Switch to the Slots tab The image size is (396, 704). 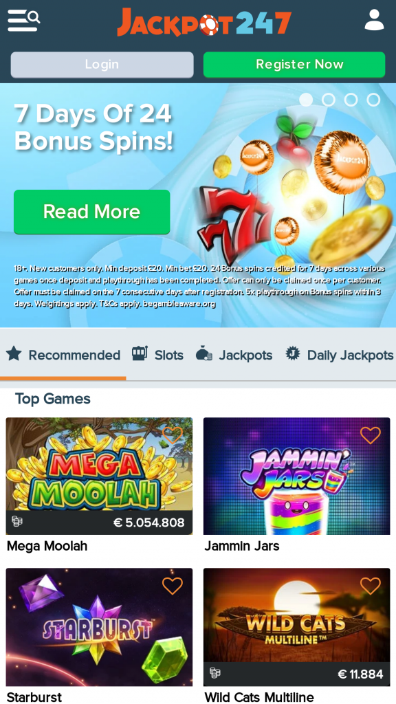click(x=157, y=355)
